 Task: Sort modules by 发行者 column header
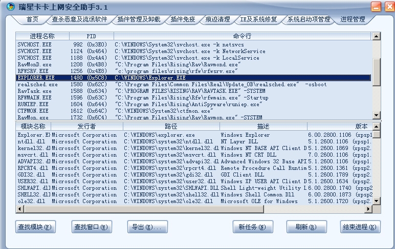(87, 127)
